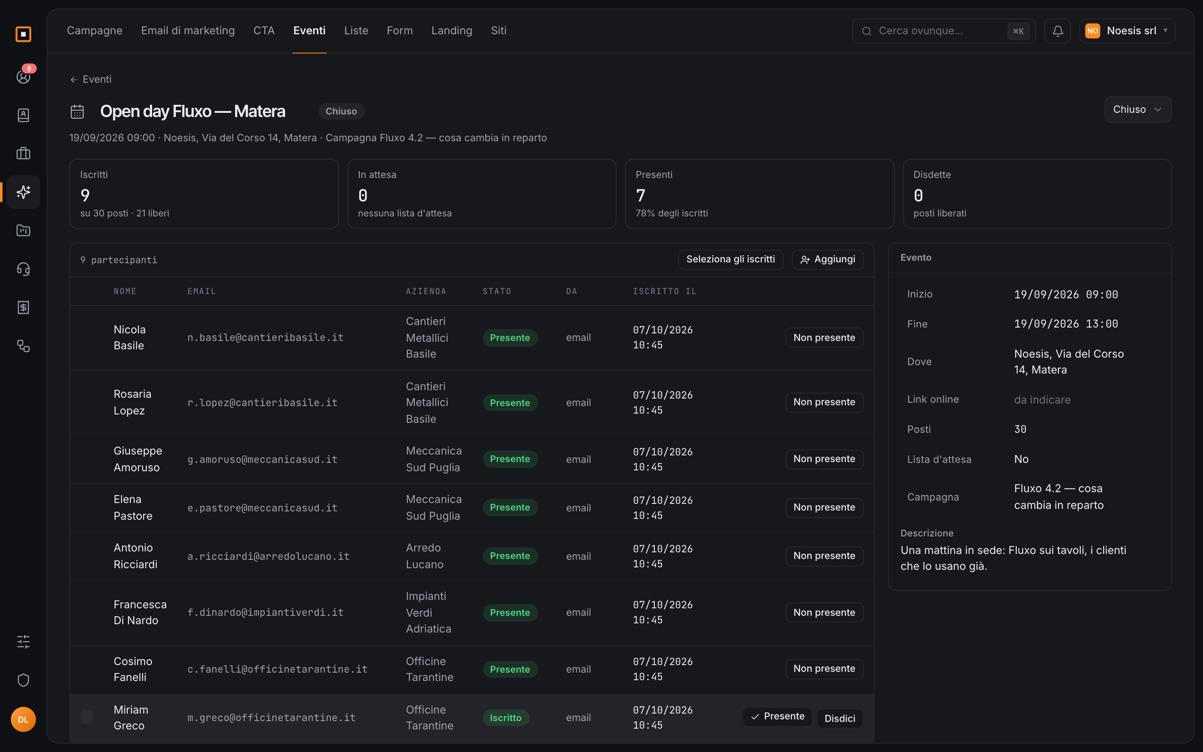Open the headset support sidebar icon
This screenshot has width=1203, height=752.
click(x=23, y=269)
